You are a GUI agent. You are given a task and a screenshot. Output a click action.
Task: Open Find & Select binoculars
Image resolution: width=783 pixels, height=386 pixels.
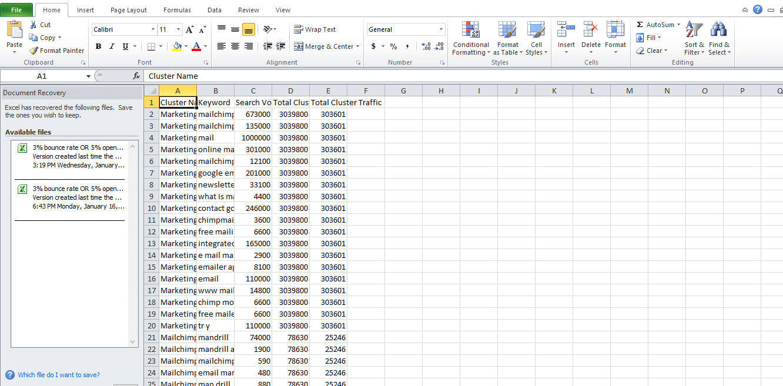point(719,39)
